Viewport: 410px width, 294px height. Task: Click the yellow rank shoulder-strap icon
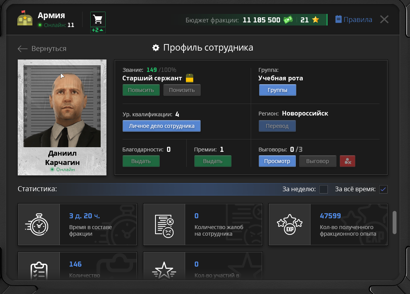point(190,78)
